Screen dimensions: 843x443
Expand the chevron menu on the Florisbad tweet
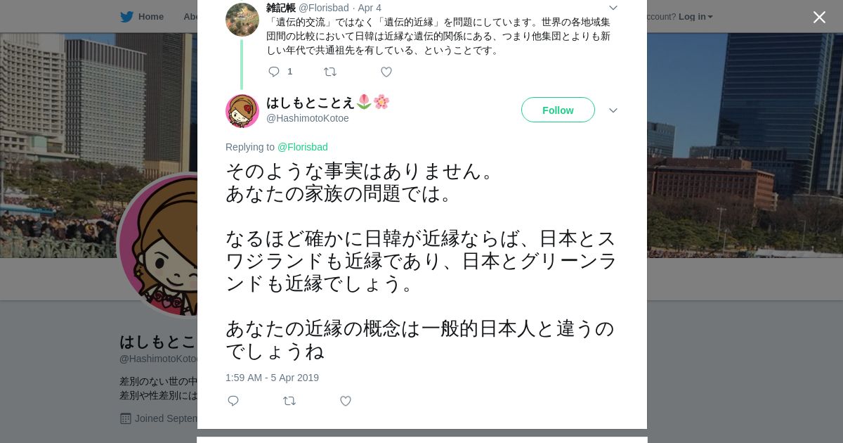coord(613,8)
